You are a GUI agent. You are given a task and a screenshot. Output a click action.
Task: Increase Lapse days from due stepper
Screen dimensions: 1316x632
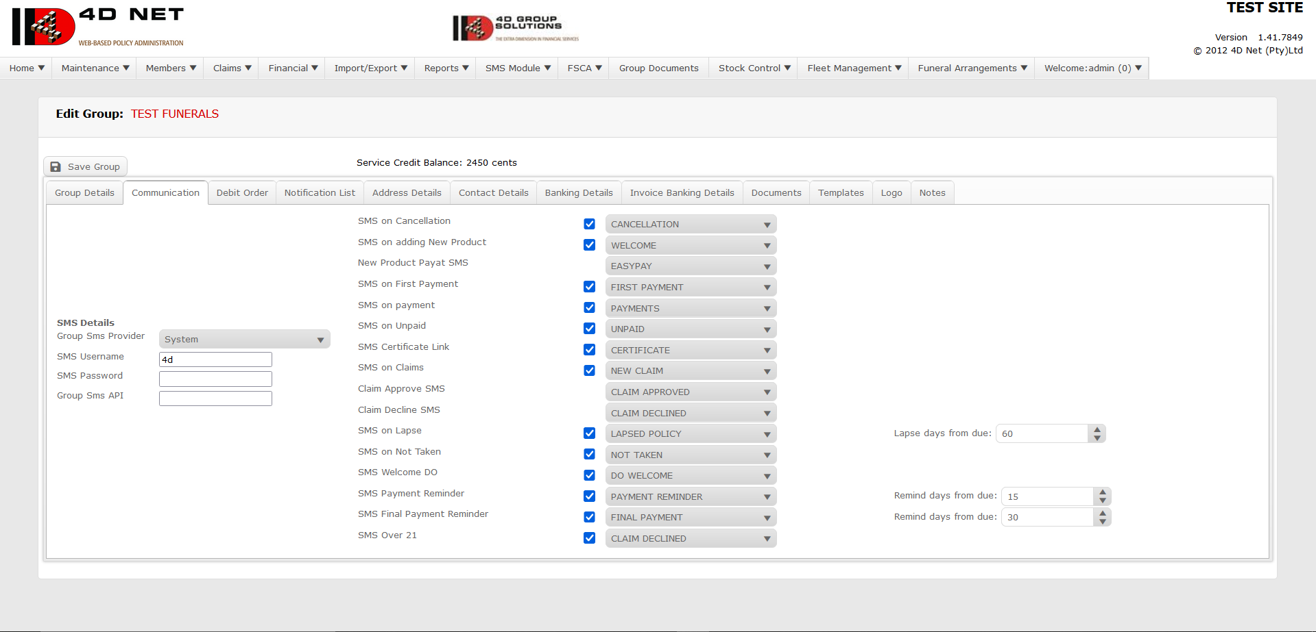pos(1097,429)
